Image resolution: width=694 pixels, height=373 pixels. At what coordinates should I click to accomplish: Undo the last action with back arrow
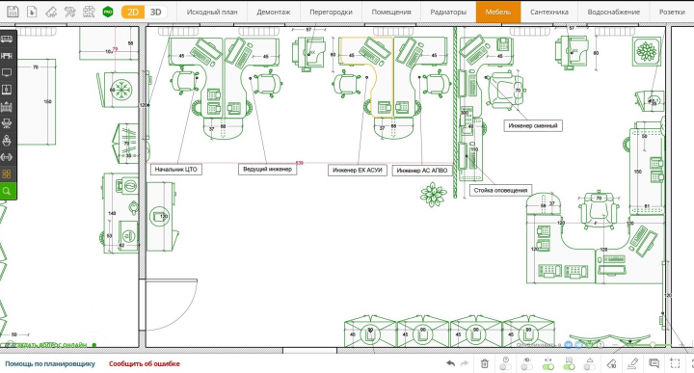[x=450, y=363]
